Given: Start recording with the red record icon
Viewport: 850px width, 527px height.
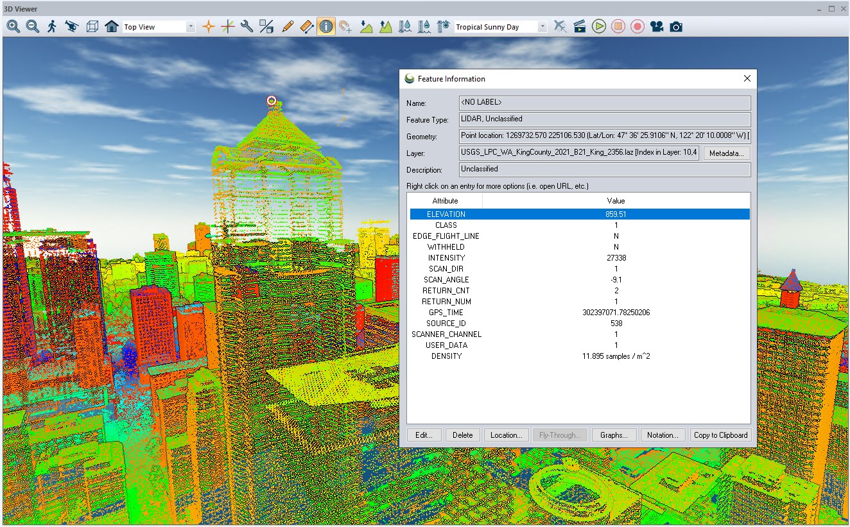Looking at the screenshot, I should [637, 26].
